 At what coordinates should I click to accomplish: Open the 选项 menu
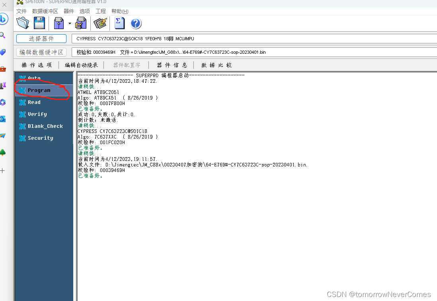pyautogui.click(x=85, y=11)
